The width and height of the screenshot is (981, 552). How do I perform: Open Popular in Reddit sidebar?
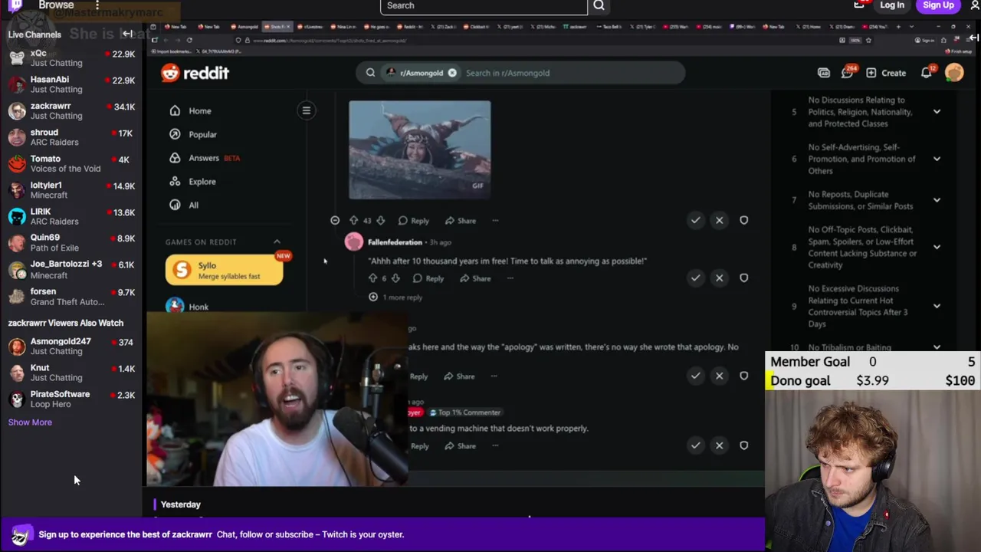[x=202, y=134]
